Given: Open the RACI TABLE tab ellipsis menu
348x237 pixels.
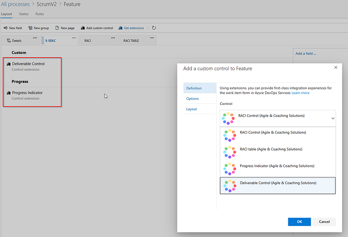Looking at the screenshot, I should (x=152, y=38).
